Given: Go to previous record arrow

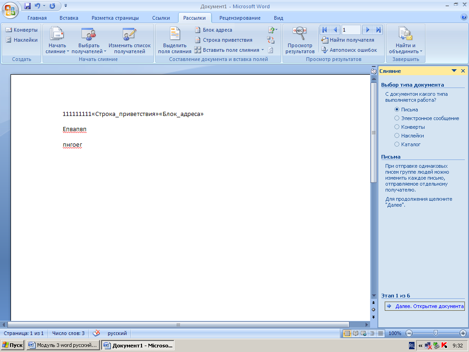Looking at the screenshot, I should point(335,30).
